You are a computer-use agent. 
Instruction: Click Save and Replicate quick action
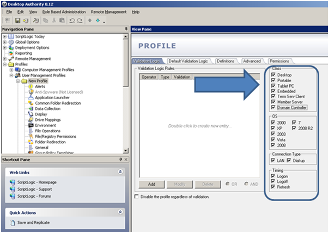33,223
